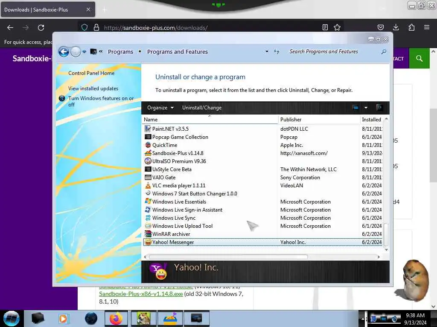Image resolution: width=437 pixels, height=327 pixels.
Task: Reload the Firefox page
Action: pos(41,28)
